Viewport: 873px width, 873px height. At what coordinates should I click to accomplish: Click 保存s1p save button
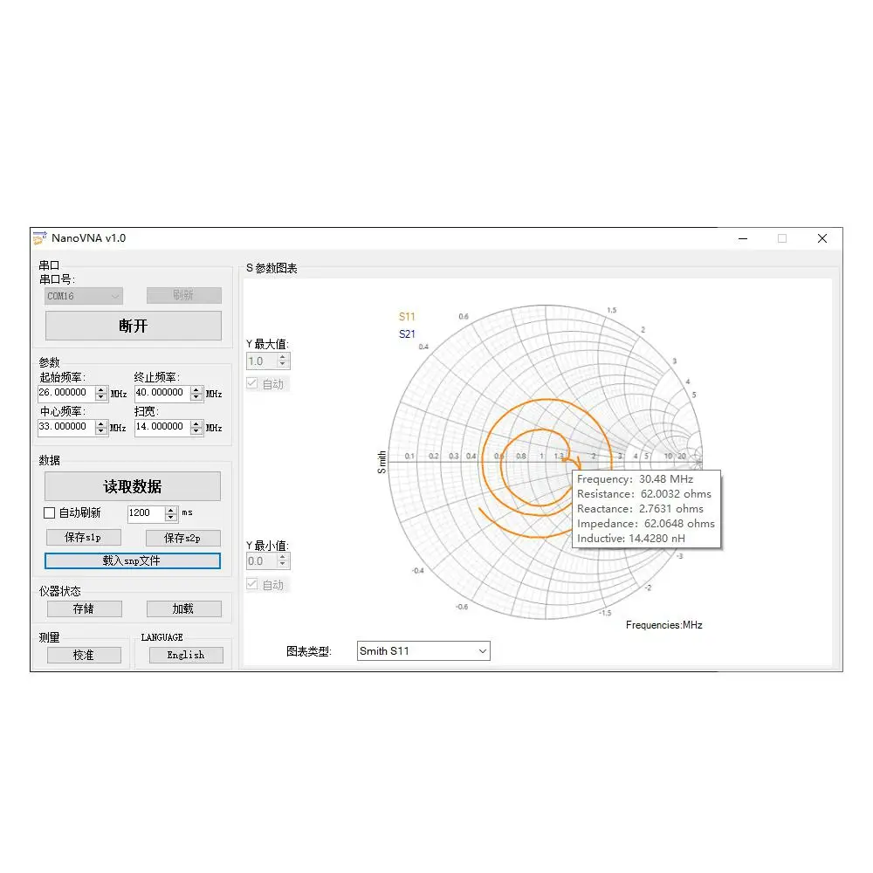(x=84, y=537)
